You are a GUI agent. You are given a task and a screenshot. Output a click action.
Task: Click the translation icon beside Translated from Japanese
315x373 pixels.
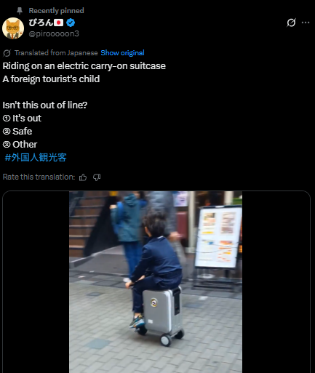coord(7,53)
